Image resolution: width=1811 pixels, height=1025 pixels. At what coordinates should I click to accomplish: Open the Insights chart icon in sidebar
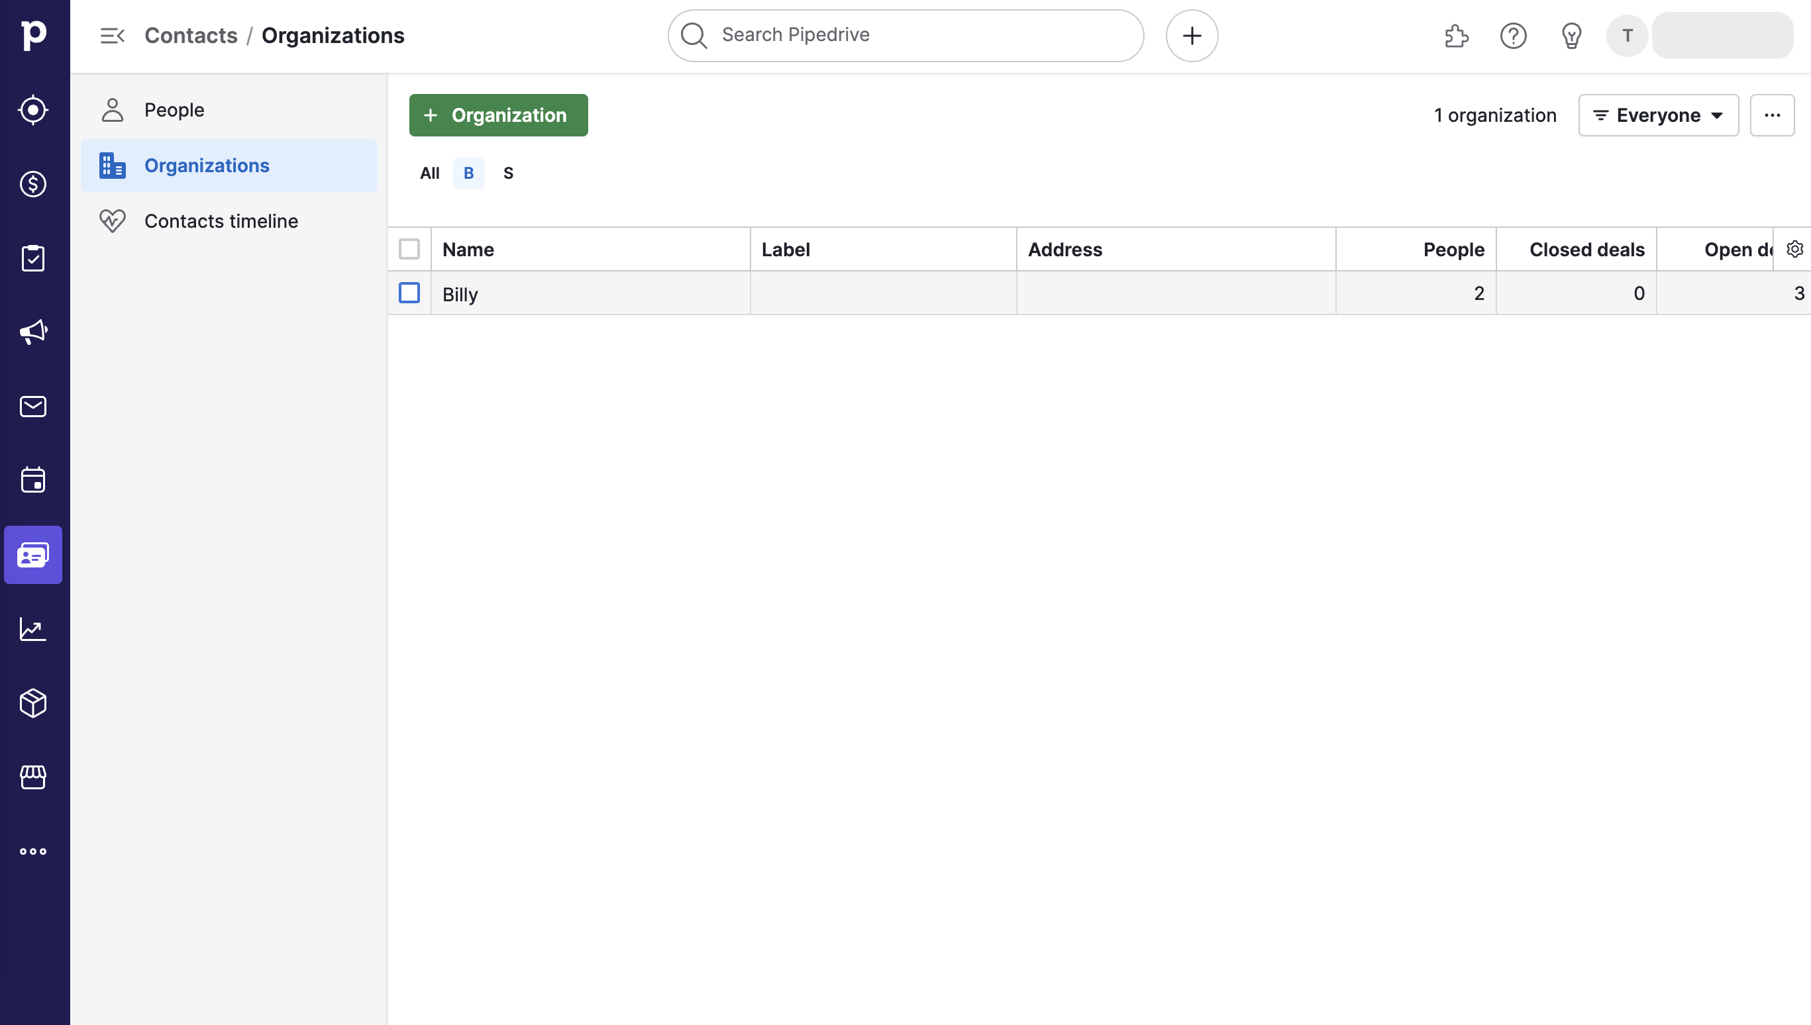click(x=33, y=628)
